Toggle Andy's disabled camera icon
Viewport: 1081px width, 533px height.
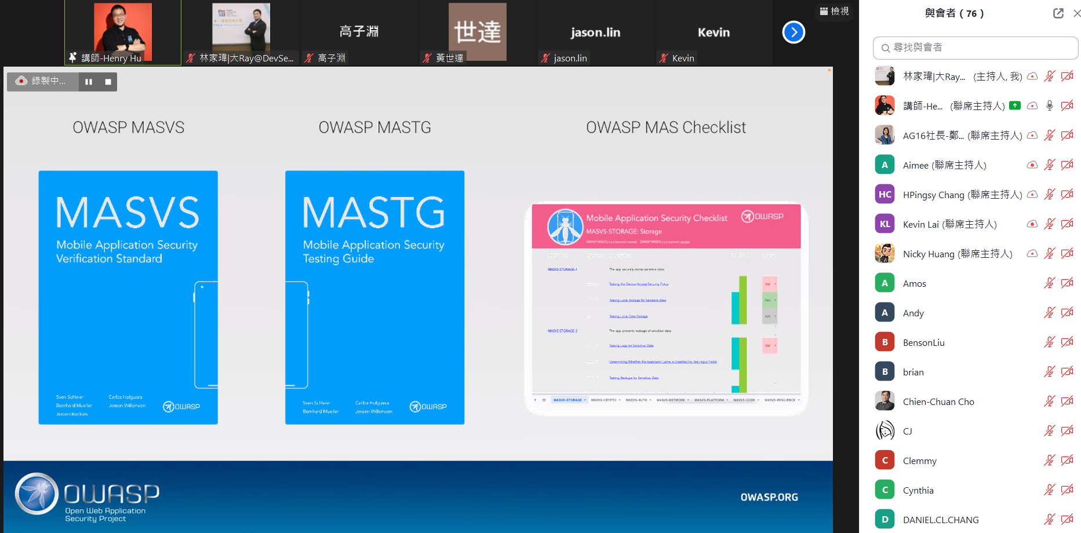pyautogui.click(x=1067, y=313)
